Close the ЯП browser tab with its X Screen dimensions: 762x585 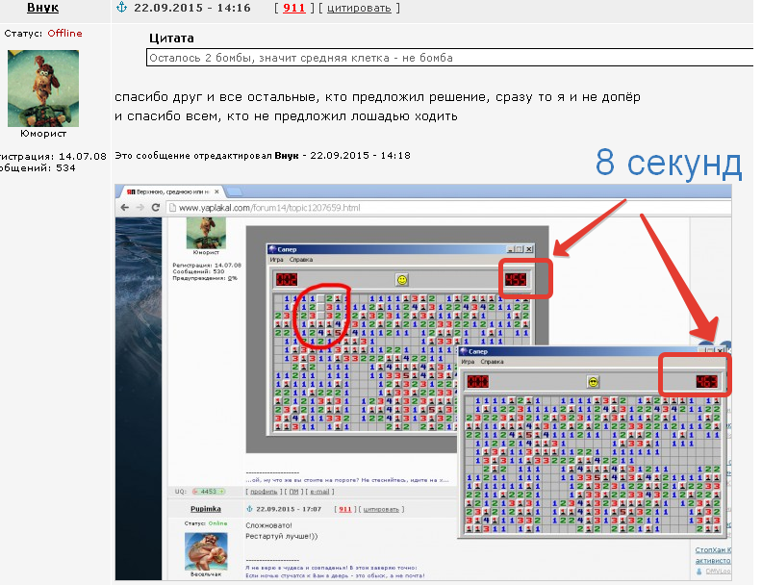(x=216, y=191)
